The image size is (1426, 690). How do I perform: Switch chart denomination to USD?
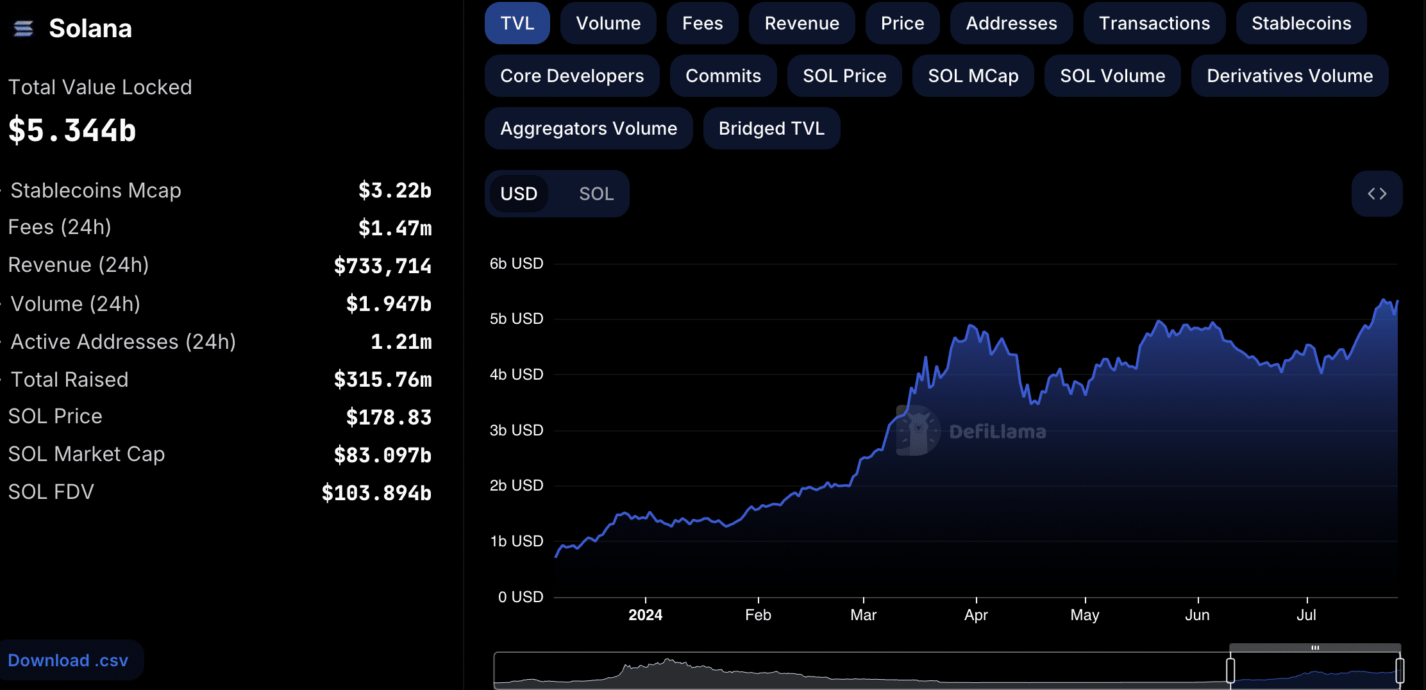coord(519,194)
